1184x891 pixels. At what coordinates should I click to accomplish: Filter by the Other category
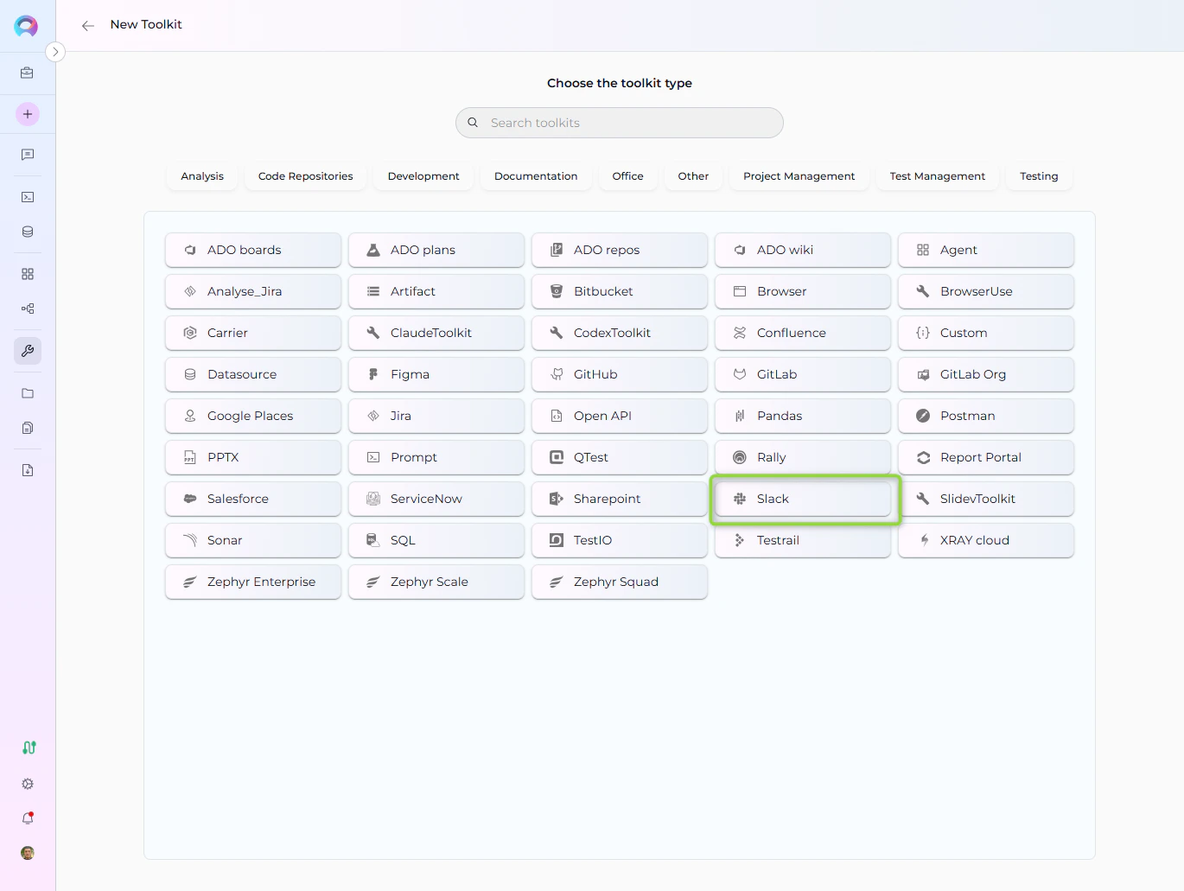point(693,176)
